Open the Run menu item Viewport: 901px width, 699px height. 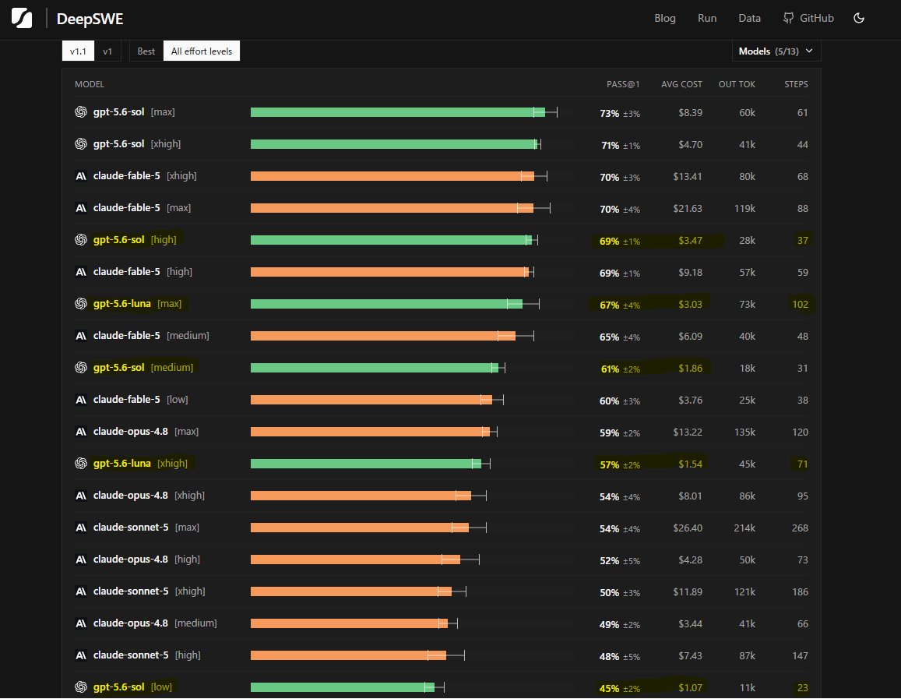707,19
